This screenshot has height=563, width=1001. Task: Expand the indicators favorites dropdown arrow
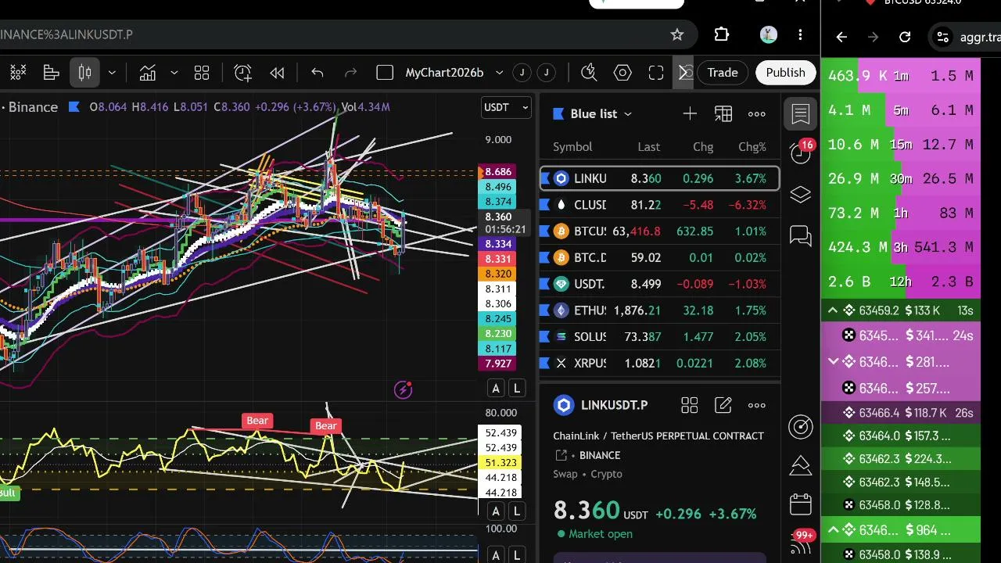click(x=174, y=73)
